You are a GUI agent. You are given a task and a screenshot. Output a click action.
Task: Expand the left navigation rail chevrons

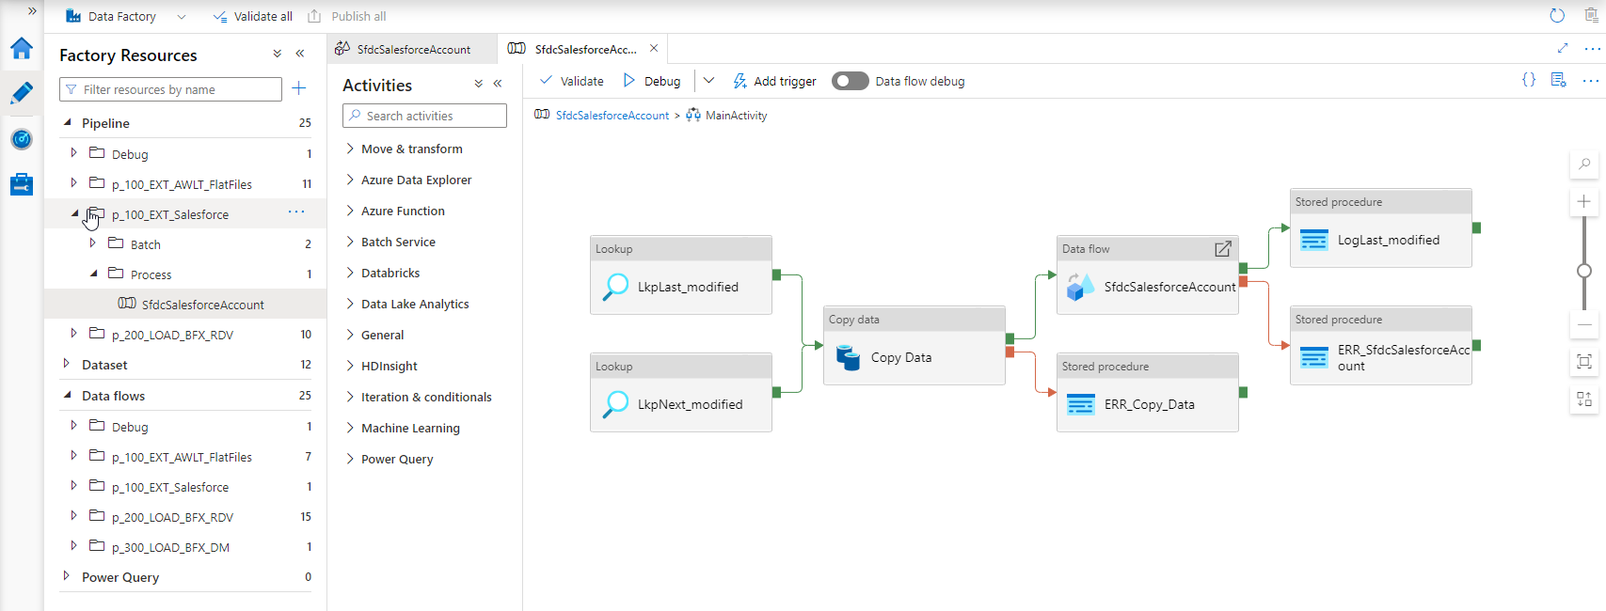point(32,11)
